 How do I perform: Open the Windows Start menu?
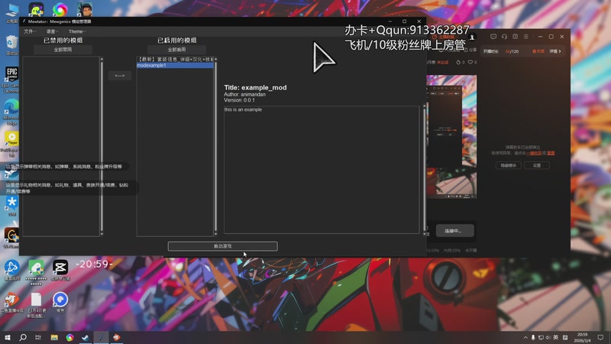(x=8, y=337)
